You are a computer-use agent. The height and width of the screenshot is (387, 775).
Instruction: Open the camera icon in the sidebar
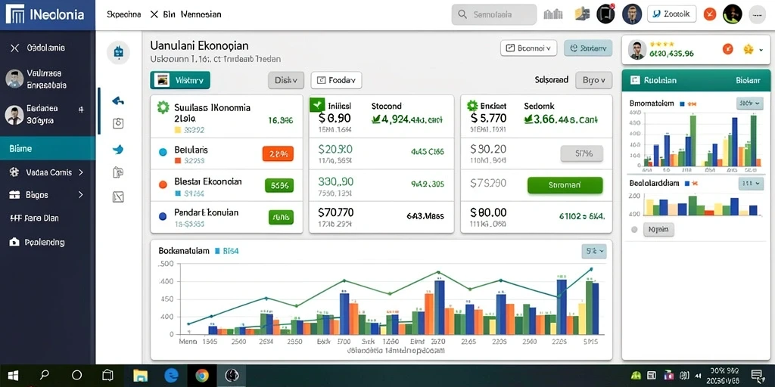click(118, 123)
